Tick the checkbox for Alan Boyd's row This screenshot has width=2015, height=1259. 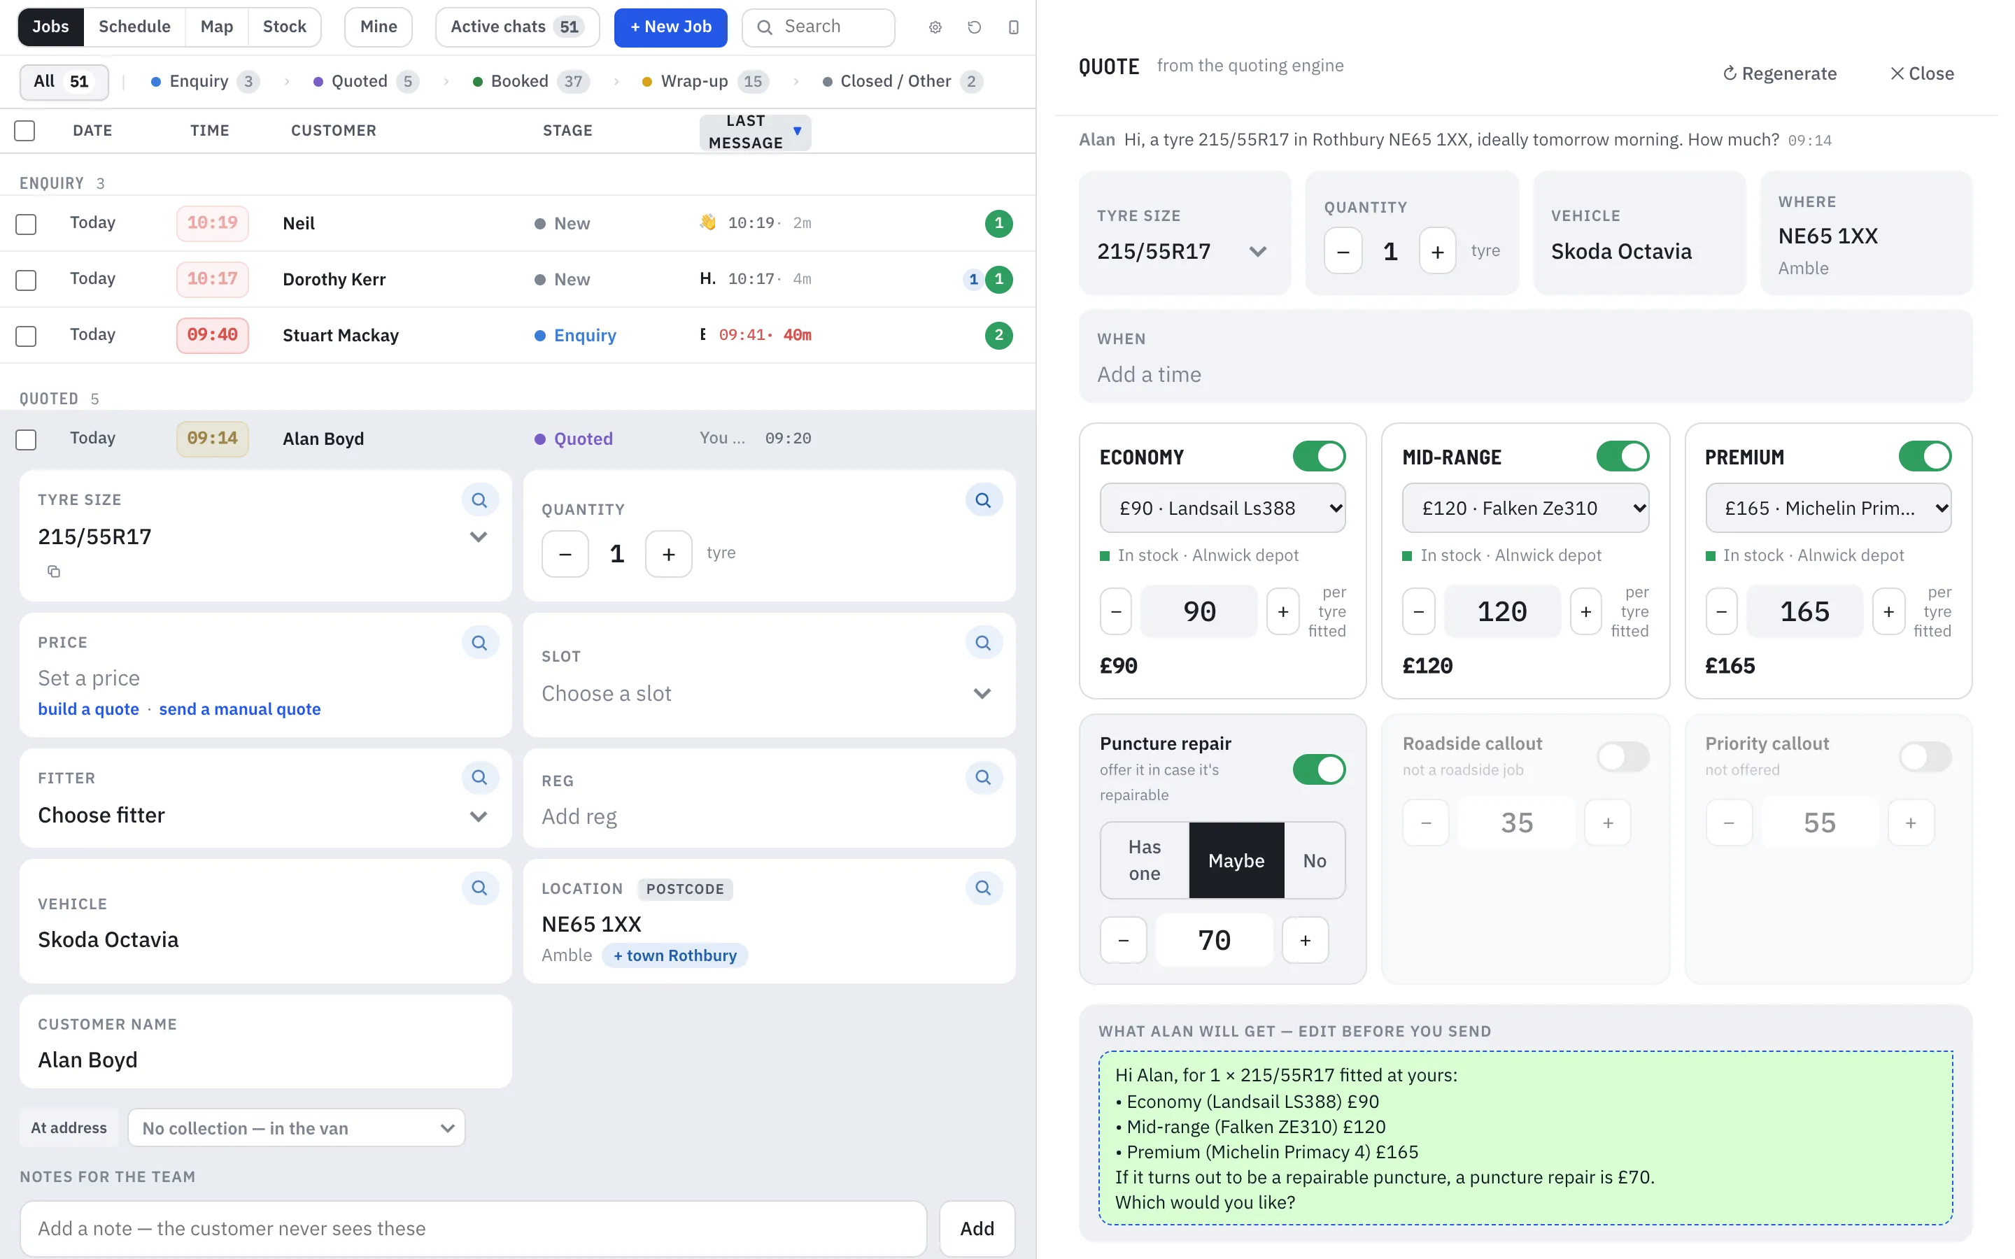click(26, 440)
